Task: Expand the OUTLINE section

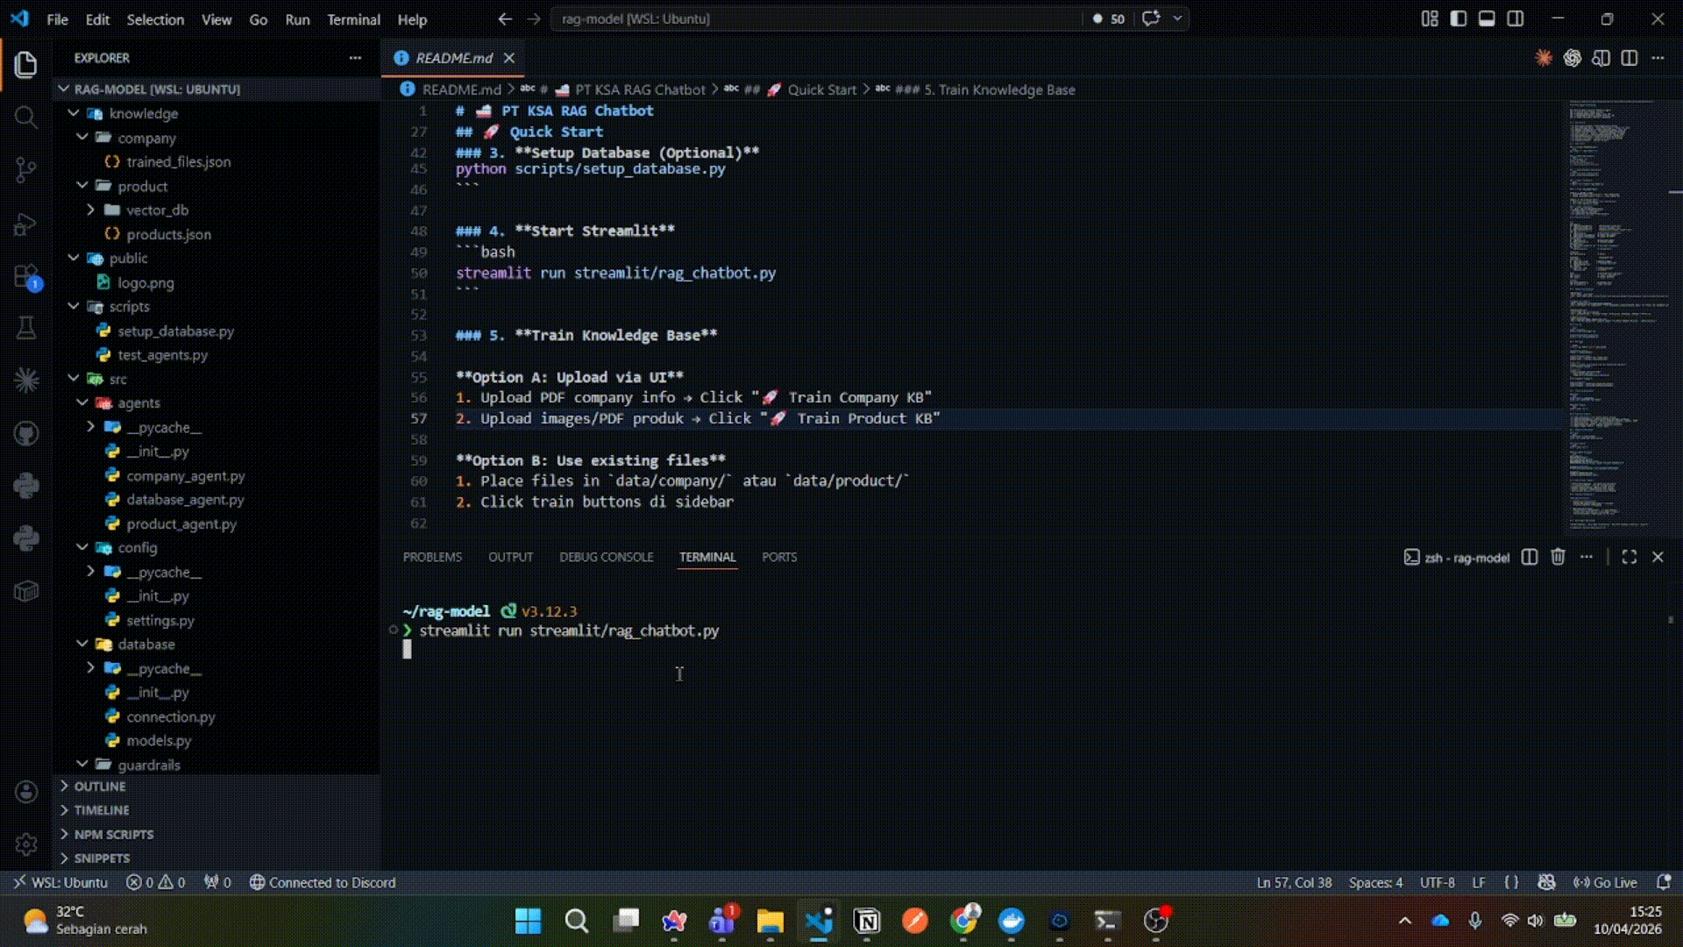Action: [x=100, y=787]
